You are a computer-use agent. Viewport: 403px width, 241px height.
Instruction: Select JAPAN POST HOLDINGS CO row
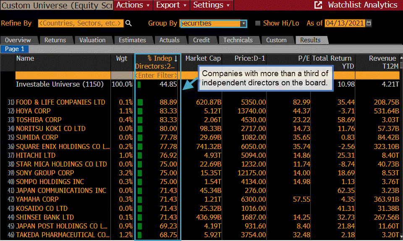pyautogui.click(x=62, y=226)
